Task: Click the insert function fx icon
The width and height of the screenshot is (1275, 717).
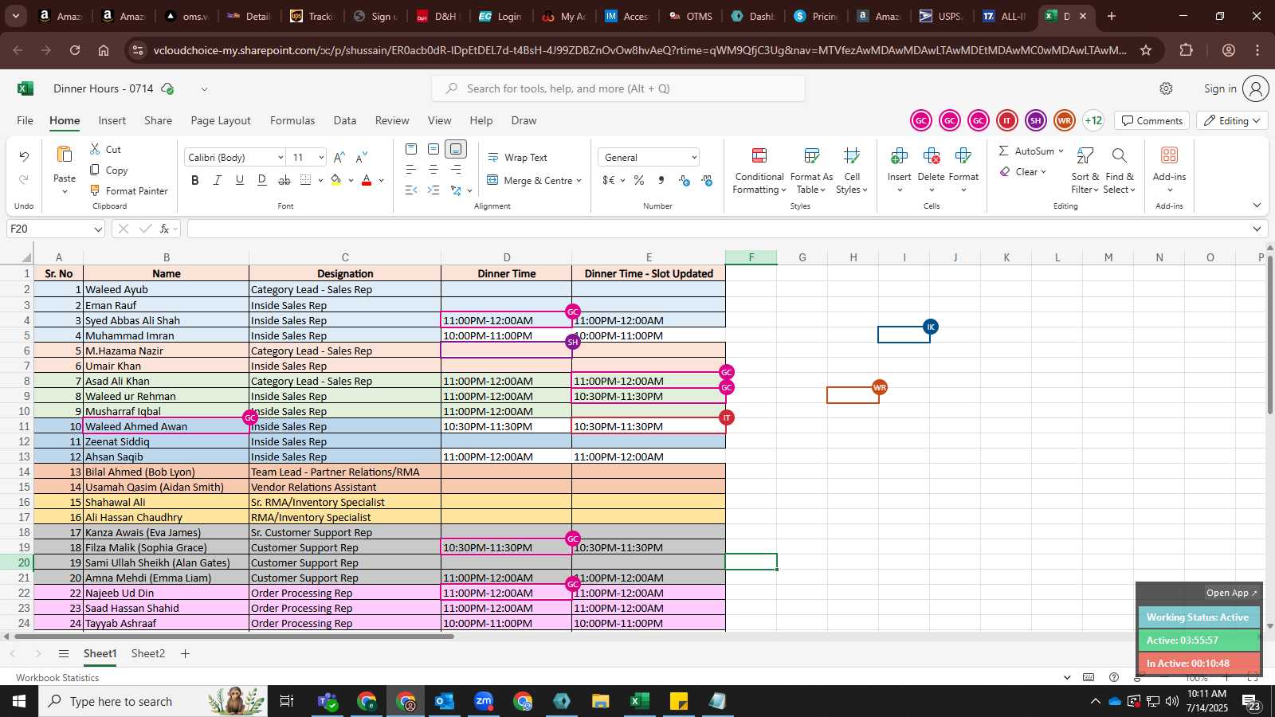Action: (x=164, y=229)
